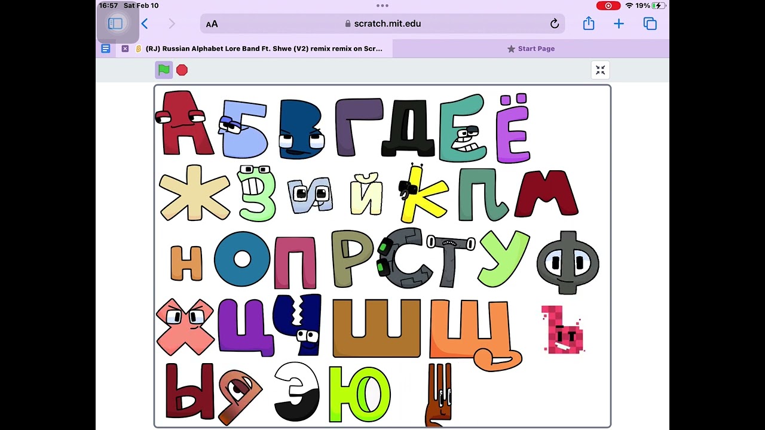The width and height of the screenshot is (765, 430).
Task: Open the multitasking three-dots menu
Action: (x=382, y=5)
